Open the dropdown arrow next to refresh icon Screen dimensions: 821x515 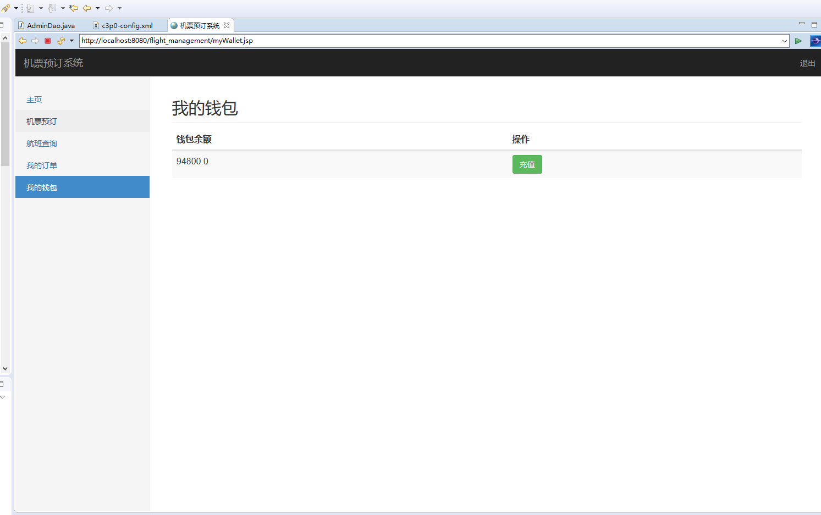[x=71, y=41]
